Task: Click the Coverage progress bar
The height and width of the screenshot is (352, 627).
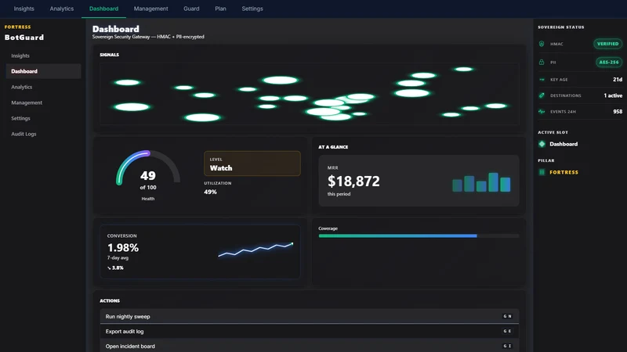Action: [419, 236]
